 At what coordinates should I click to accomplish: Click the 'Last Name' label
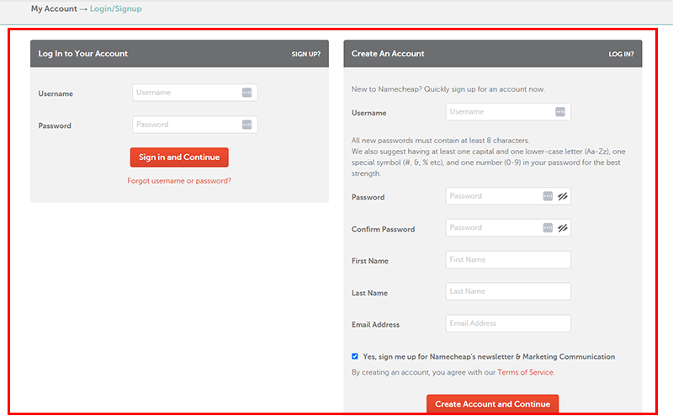[x=369, y=293]
